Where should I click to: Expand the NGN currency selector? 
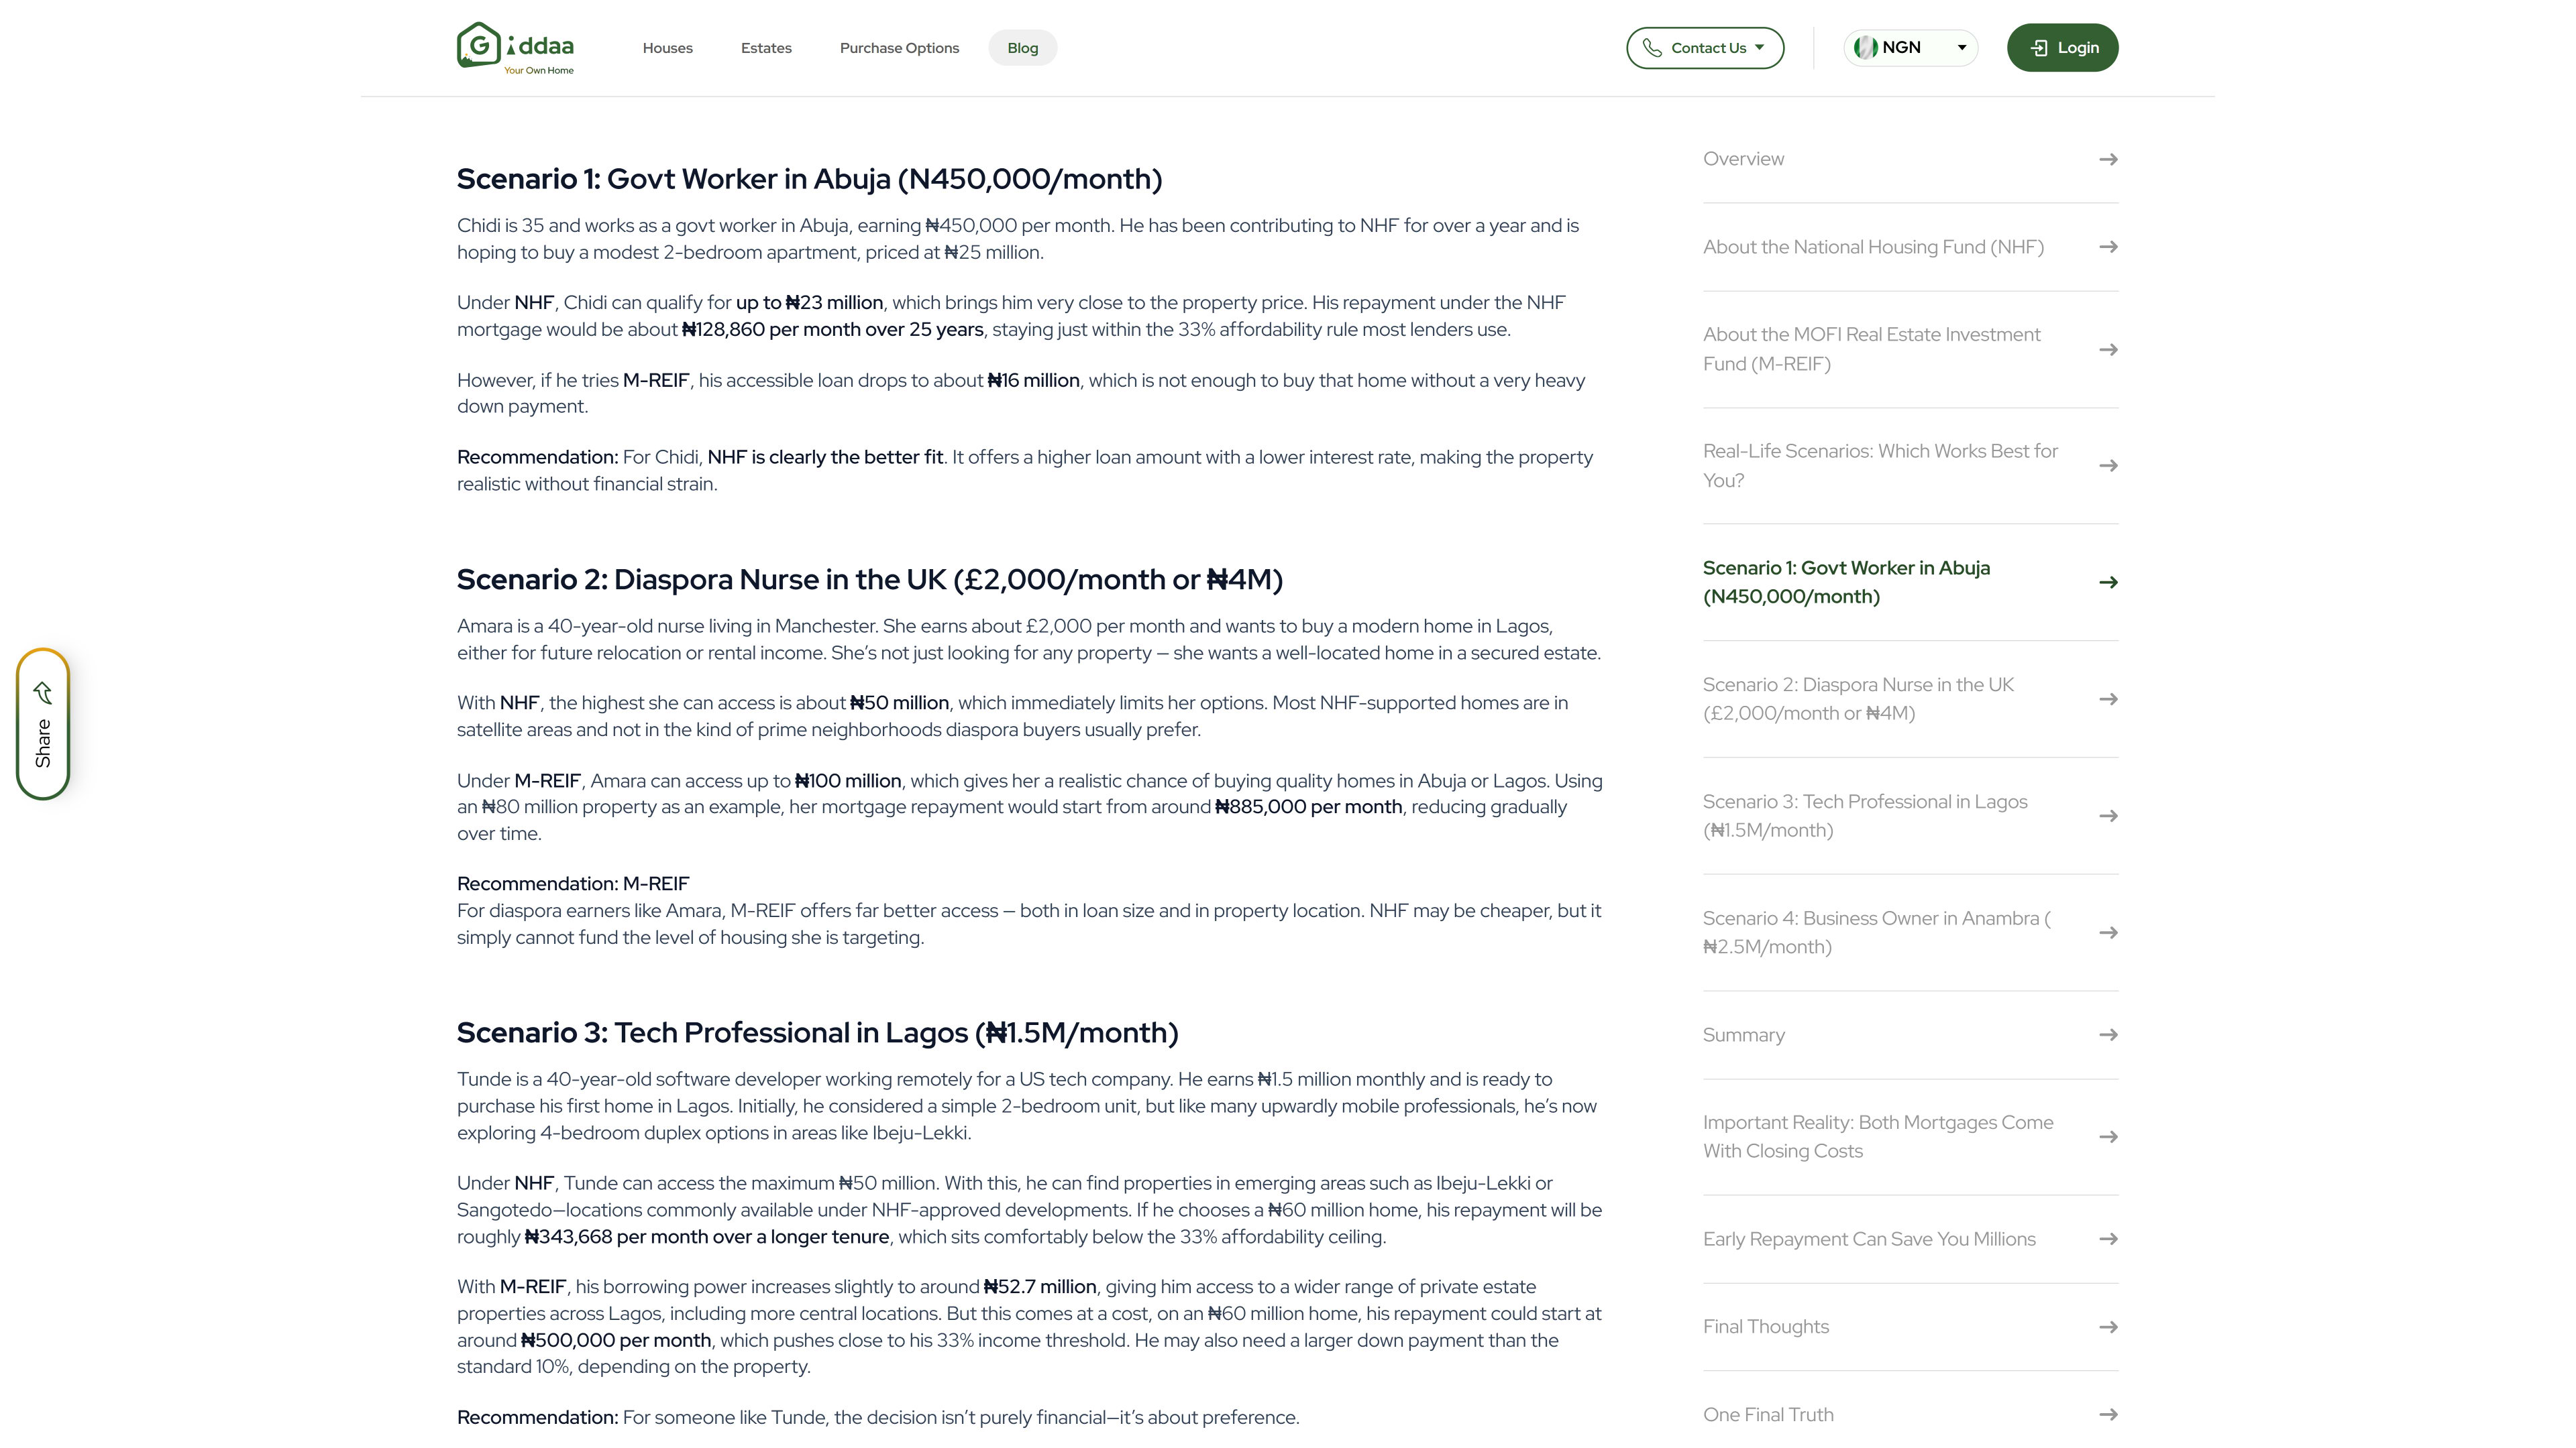coord(1961,47)
